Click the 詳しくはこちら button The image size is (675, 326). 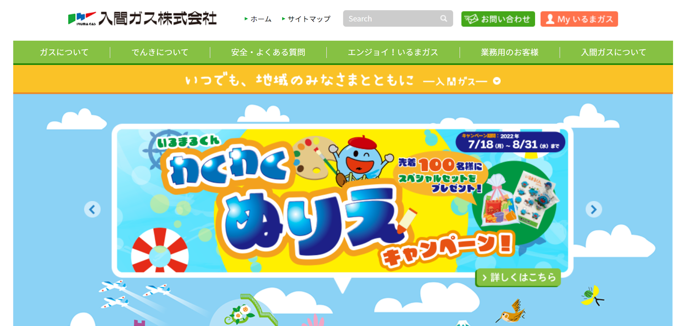pyautogui.click(x=518, y=278)
